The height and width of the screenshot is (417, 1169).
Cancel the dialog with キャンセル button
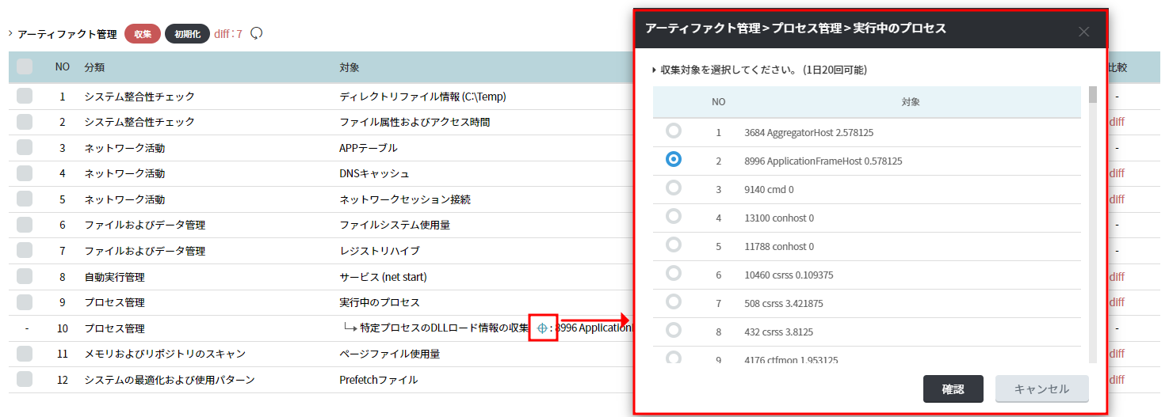click(x=1041, y=389)
